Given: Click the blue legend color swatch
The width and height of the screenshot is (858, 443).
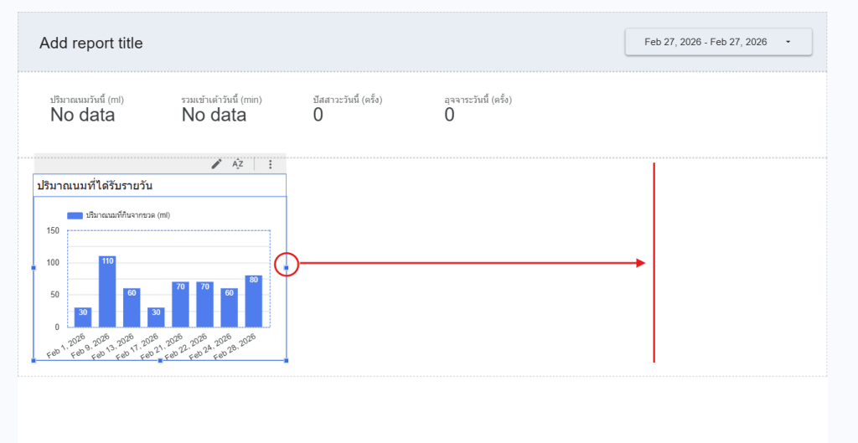Looking at the screenshot, I should [x=75, y=215].
